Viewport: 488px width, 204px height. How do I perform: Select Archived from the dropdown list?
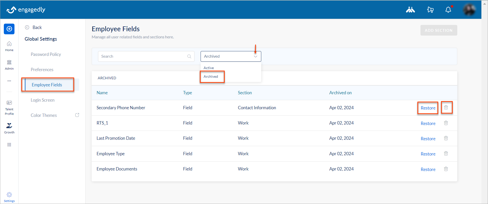(x=211, y=76)
